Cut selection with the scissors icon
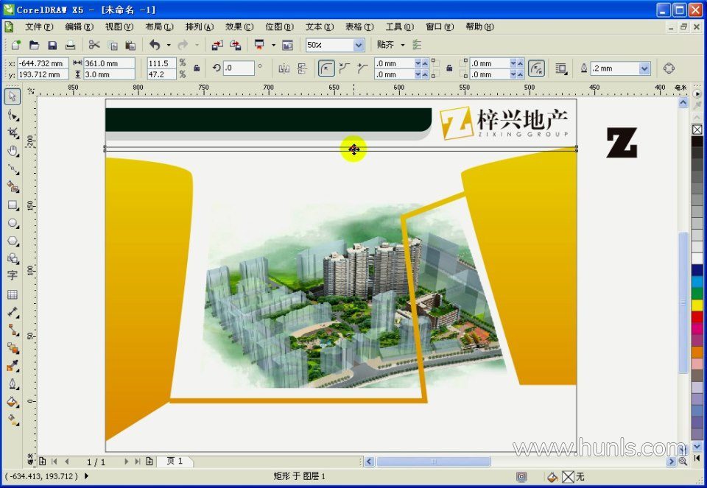The width and height of the screenshot is (707, 488). click(94, 45)
